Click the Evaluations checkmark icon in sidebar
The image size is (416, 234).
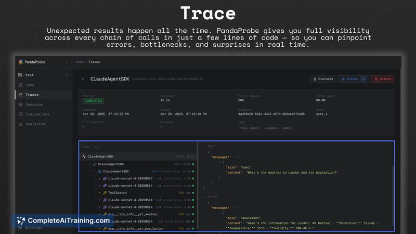(x=21, y=114)
